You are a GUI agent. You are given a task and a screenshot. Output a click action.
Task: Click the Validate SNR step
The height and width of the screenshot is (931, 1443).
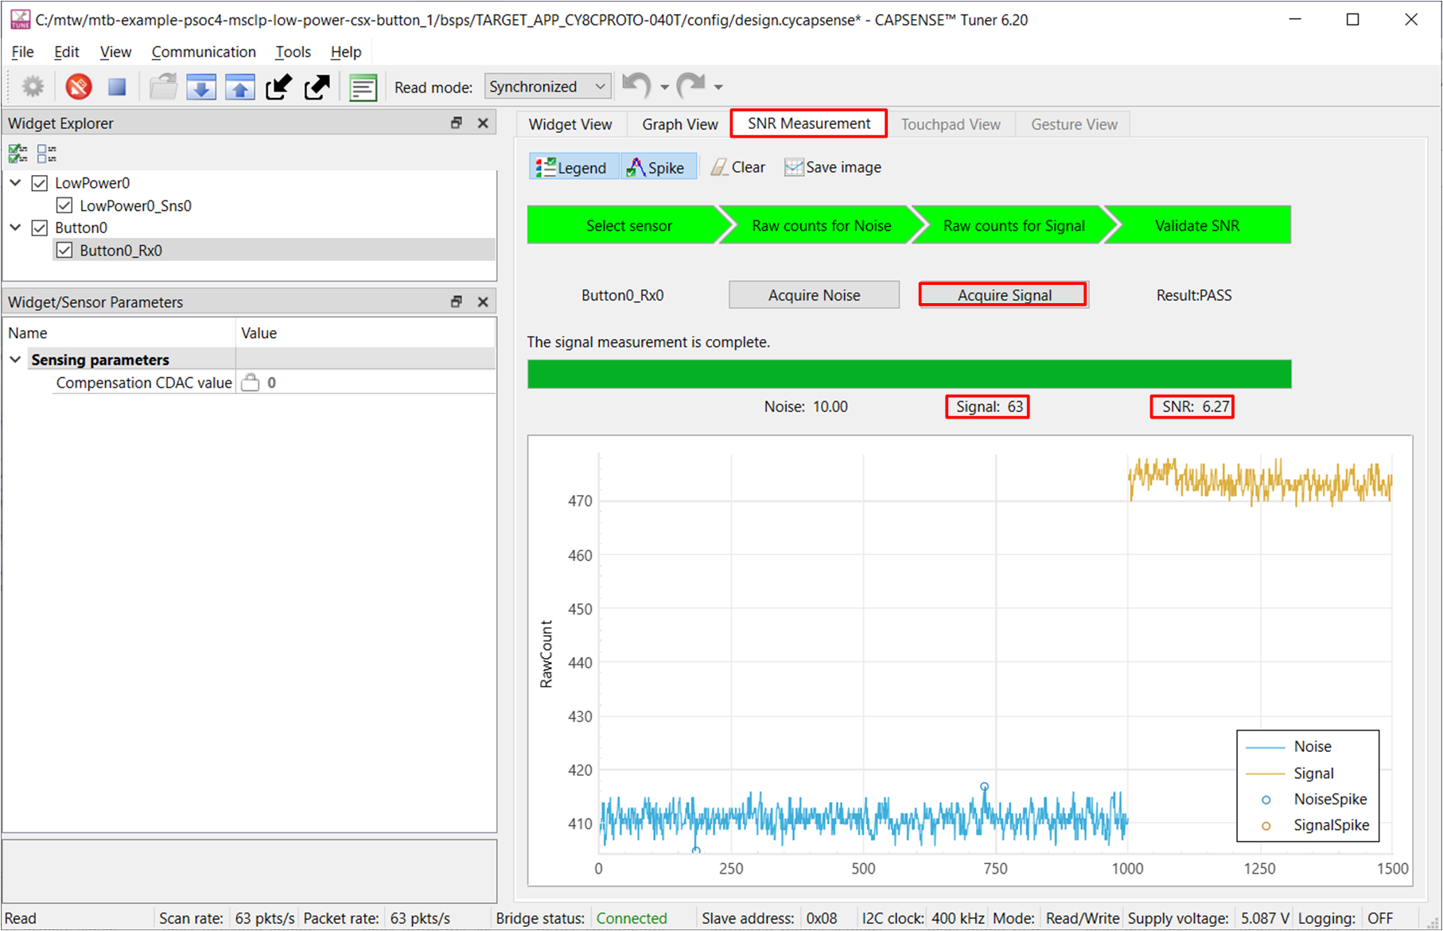[x=1197, y=225]
